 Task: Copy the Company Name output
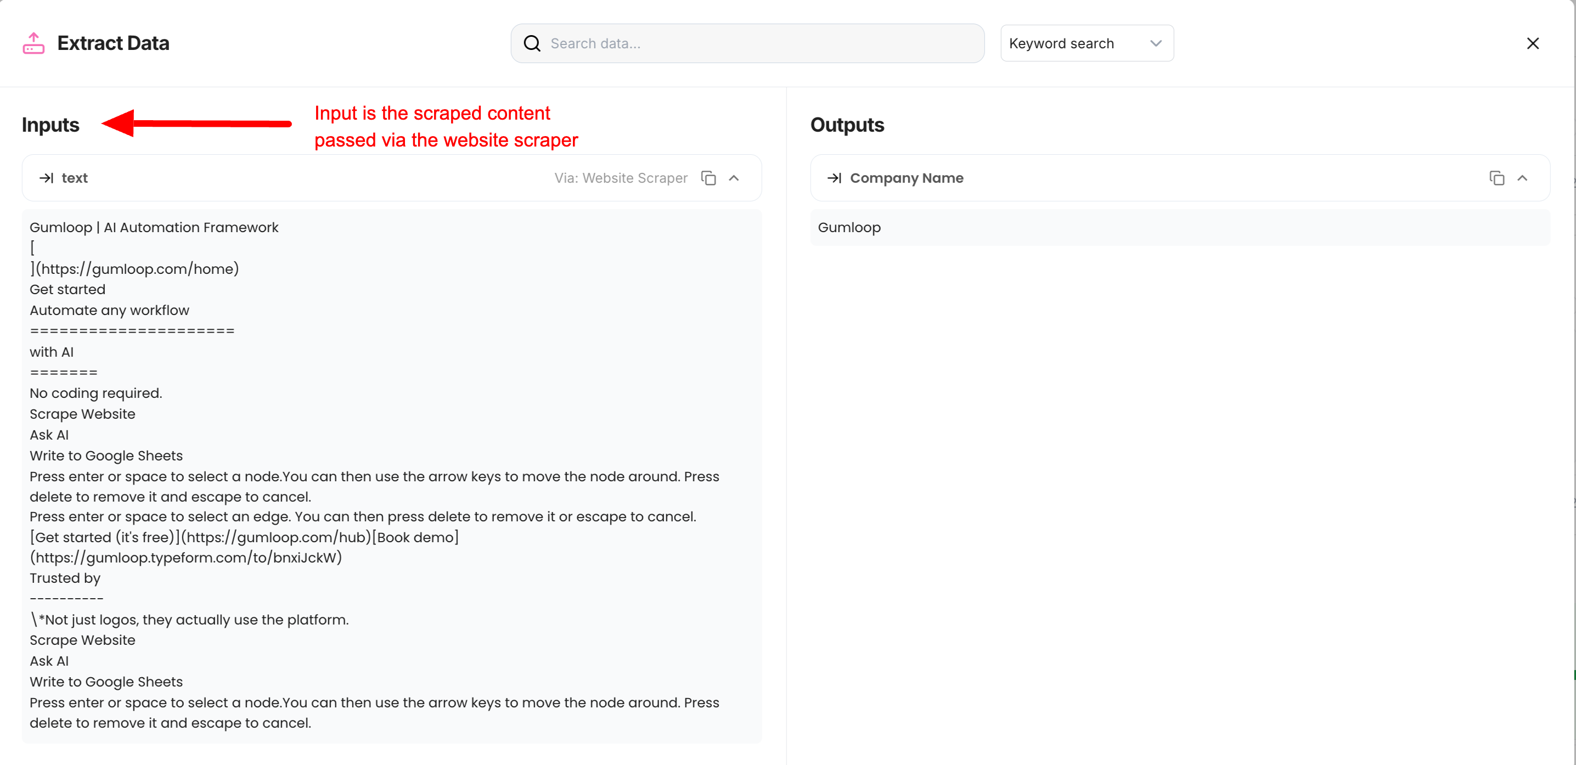pyautogui.click(x=1496, y=178)
